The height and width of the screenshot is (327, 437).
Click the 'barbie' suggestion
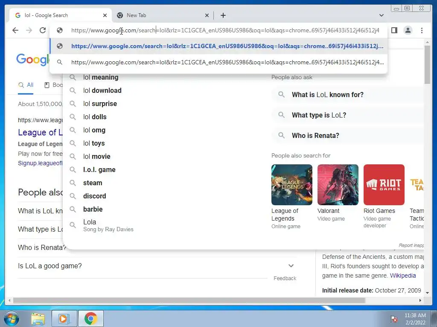(x=93, y=209)
